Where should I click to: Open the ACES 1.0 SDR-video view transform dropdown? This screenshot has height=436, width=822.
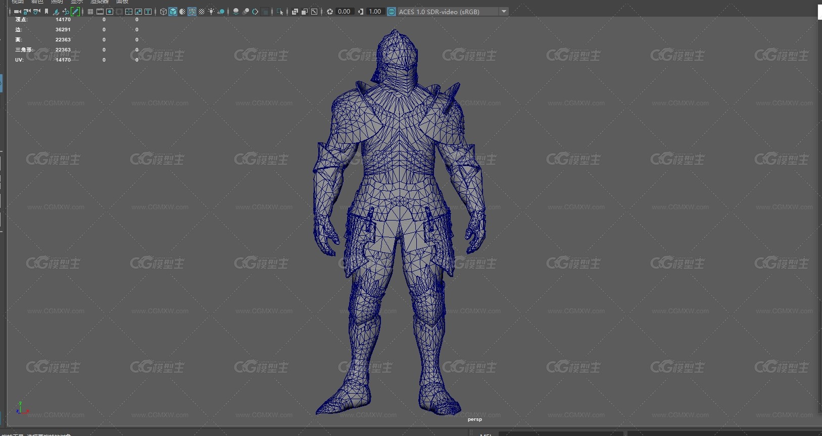tap(453, 12)
